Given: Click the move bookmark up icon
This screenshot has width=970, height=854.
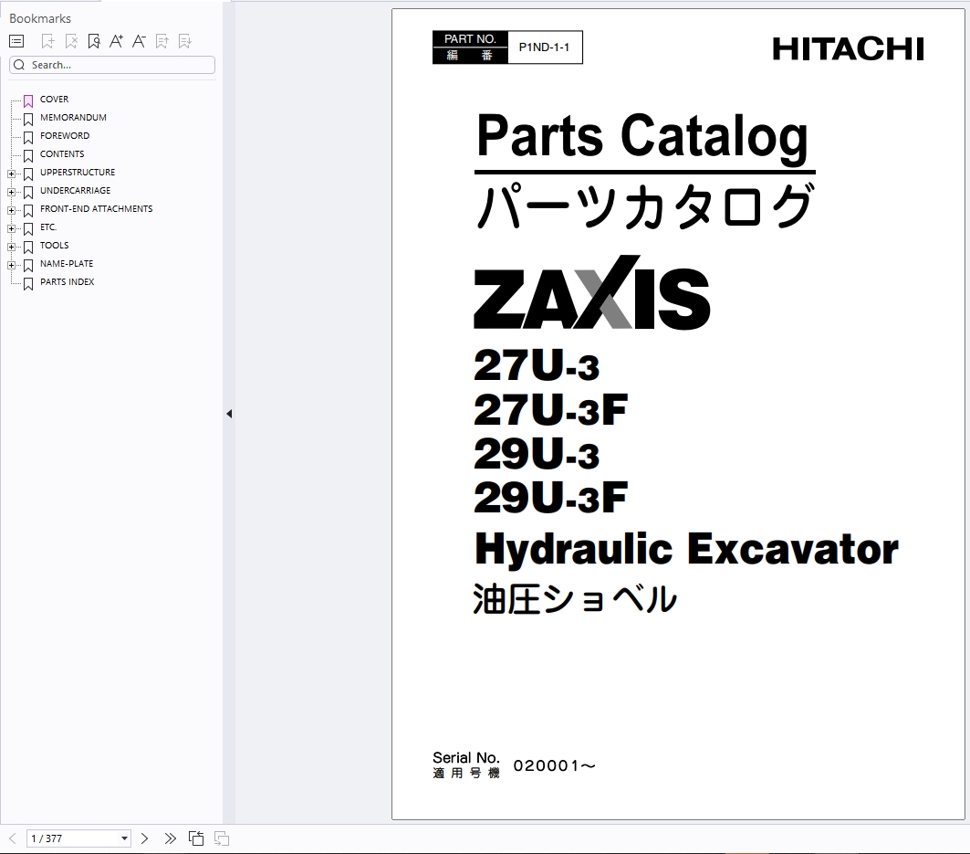Looking at the screenshot, I should [x=162, y=41].
